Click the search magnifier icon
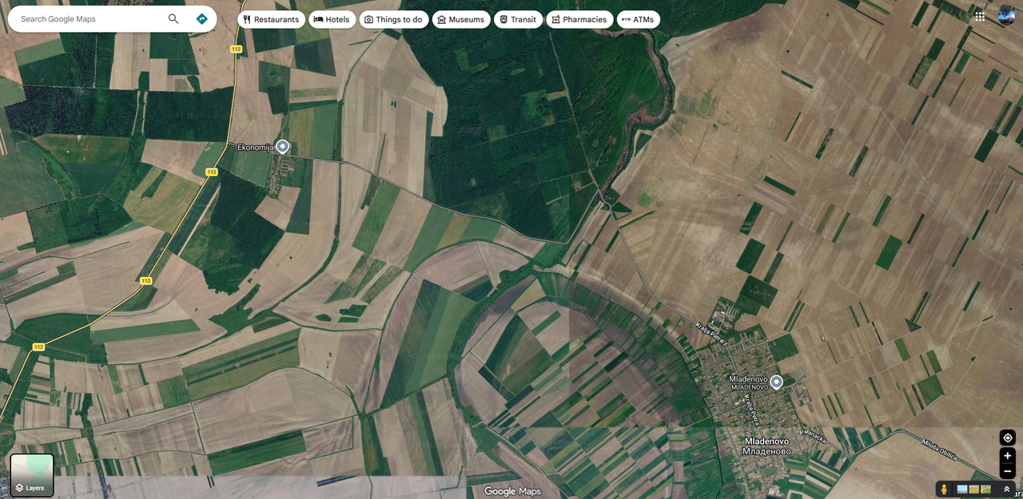 173,19
